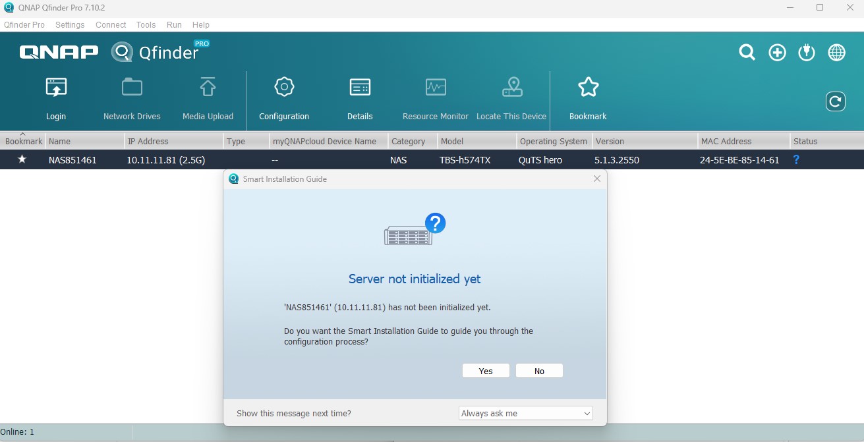This screenshot has height=442, width=864.
Task: Close the Smart Installation Guide dialog
Action: click(x=597, y=179)
